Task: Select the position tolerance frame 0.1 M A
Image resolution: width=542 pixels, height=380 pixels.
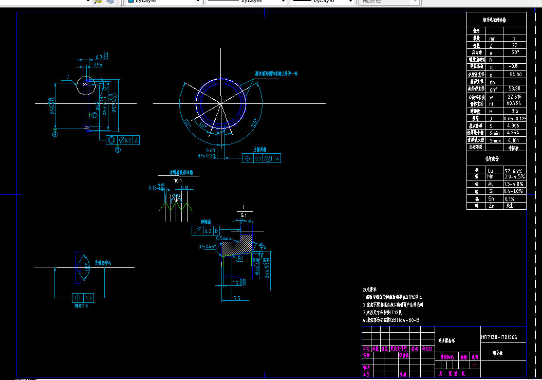Action: click(261, 158)
